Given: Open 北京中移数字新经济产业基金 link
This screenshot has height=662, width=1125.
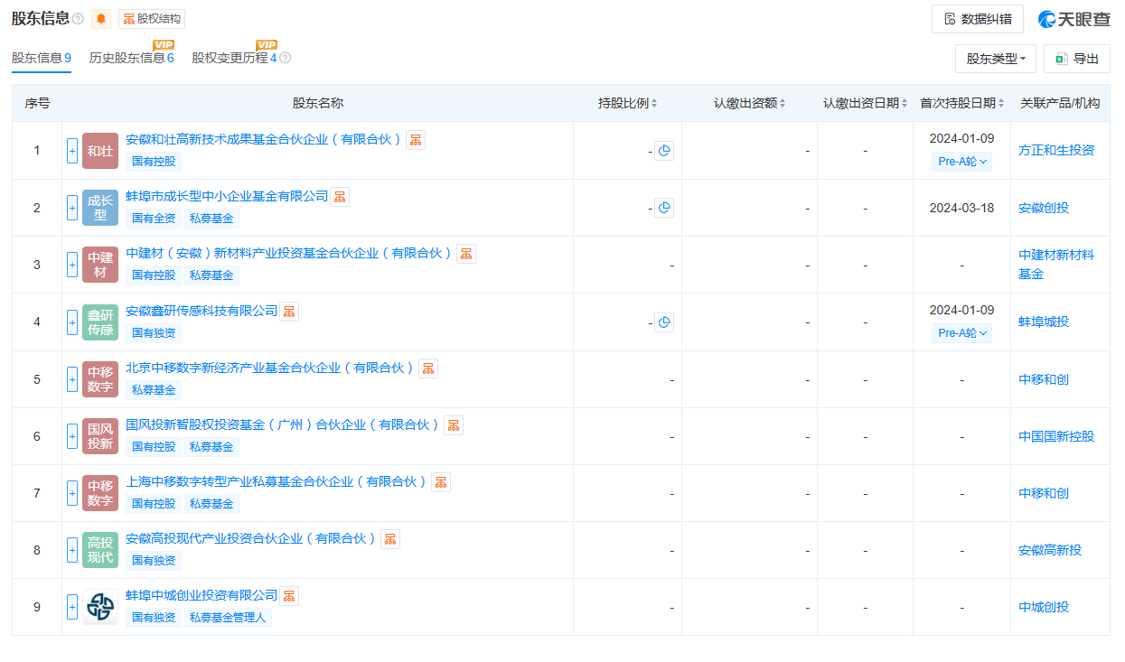Looking at the screenshot, I should (270, 368).
